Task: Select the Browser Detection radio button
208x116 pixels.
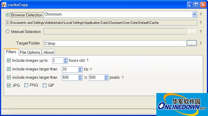Action: pos(8,15)
